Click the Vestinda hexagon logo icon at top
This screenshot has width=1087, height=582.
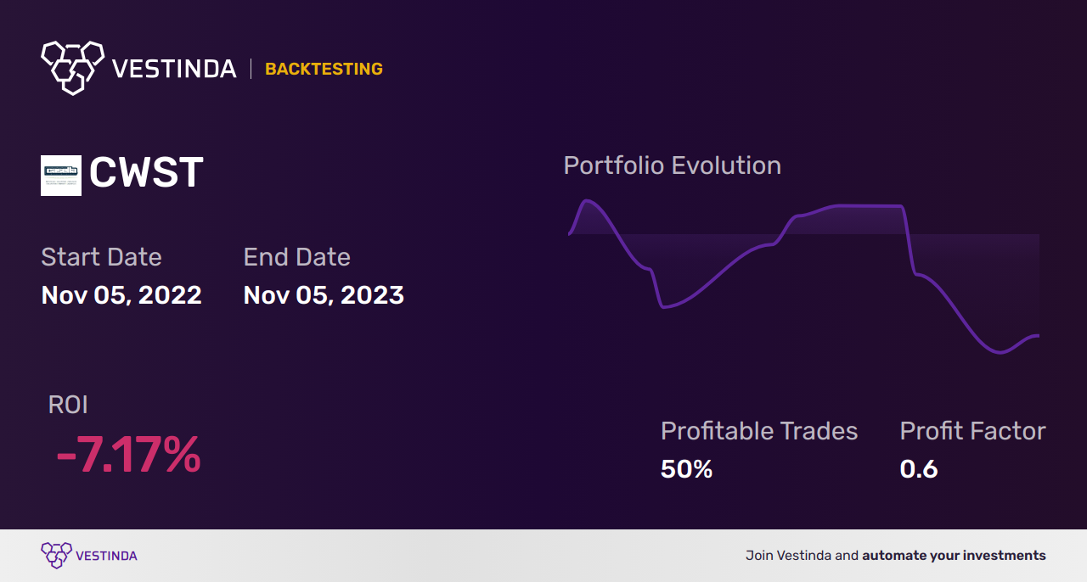pos(72,67)
